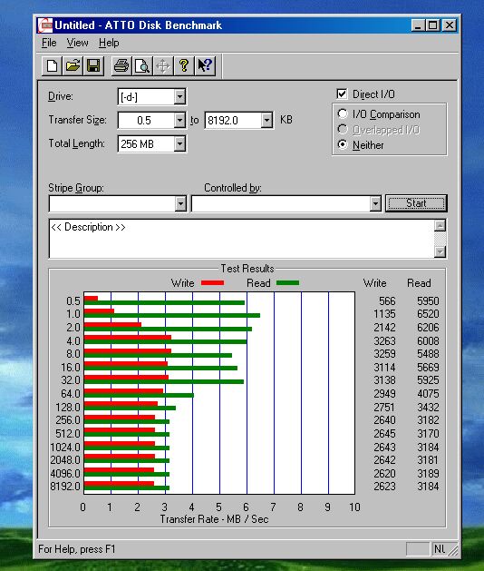484x571 pixels.
Task: Click the Save floppy disk icon
Action: pyautogui.click(x=93, y=66)
